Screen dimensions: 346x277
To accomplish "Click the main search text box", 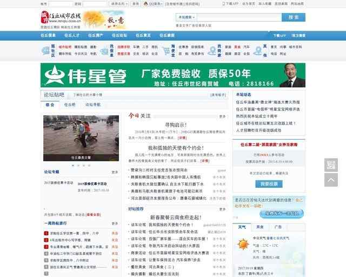I will [239, 17].
